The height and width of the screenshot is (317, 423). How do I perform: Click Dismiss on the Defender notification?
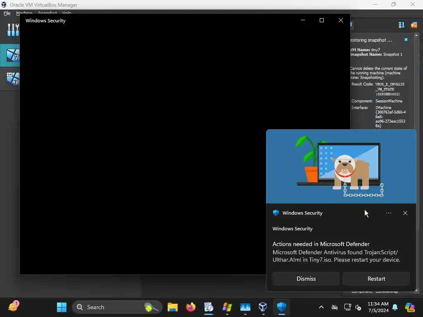point(306,279)
